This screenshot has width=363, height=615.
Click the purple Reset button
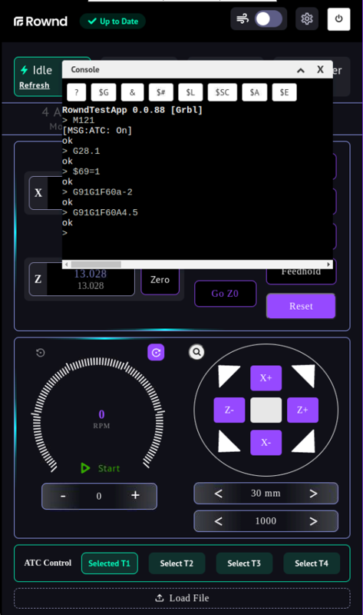click(x=301, y=306)
